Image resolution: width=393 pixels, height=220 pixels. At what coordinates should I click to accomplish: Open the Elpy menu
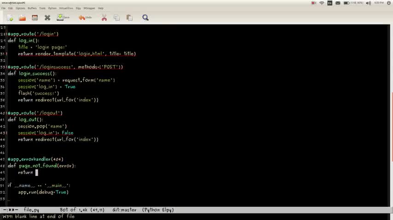point(78,8)
